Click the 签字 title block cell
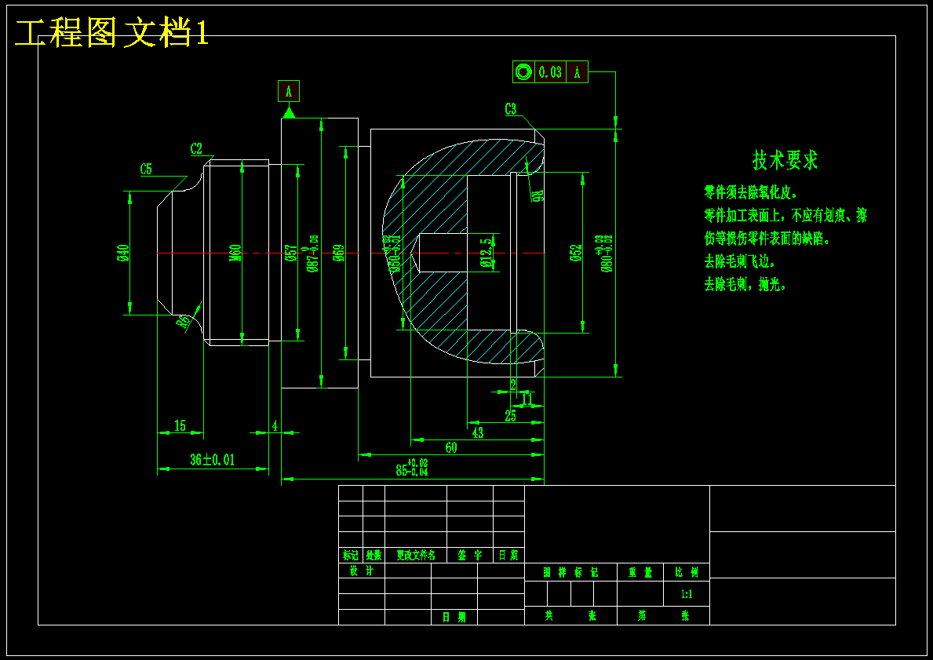 click(x=470, y=556)
